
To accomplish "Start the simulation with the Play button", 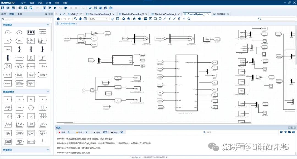I will (x=55, y=8).
